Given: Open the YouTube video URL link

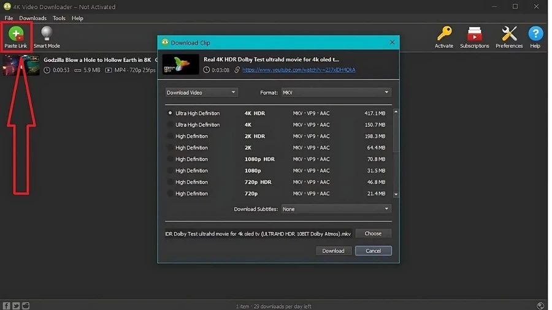Looking at the screenshot, I should tap(299, 70).
